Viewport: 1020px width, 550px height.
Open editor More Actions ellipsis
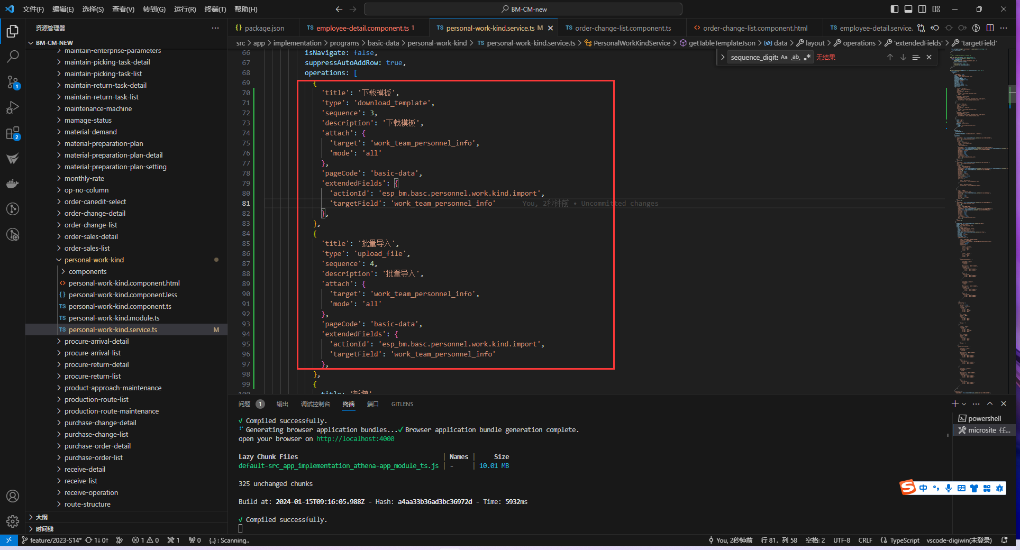[x=1004, y=28]
